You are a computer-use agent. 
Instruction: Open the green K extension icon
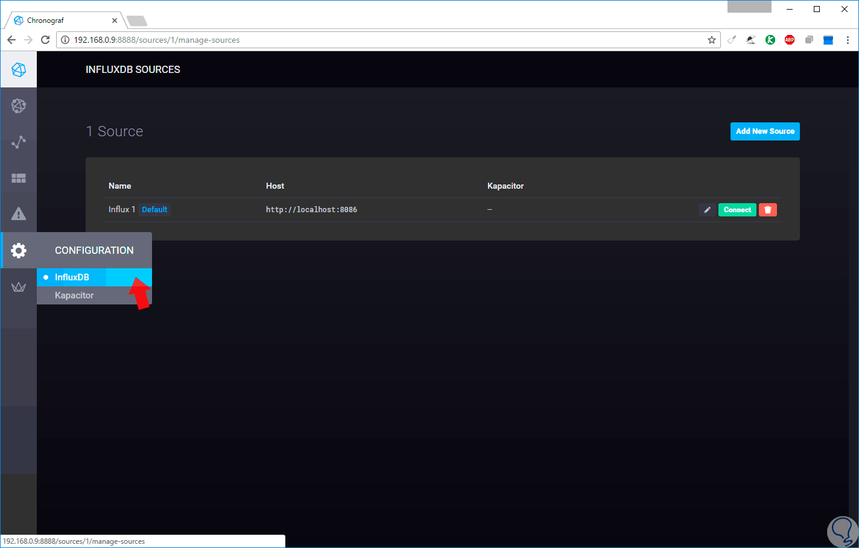click(770, 40)
